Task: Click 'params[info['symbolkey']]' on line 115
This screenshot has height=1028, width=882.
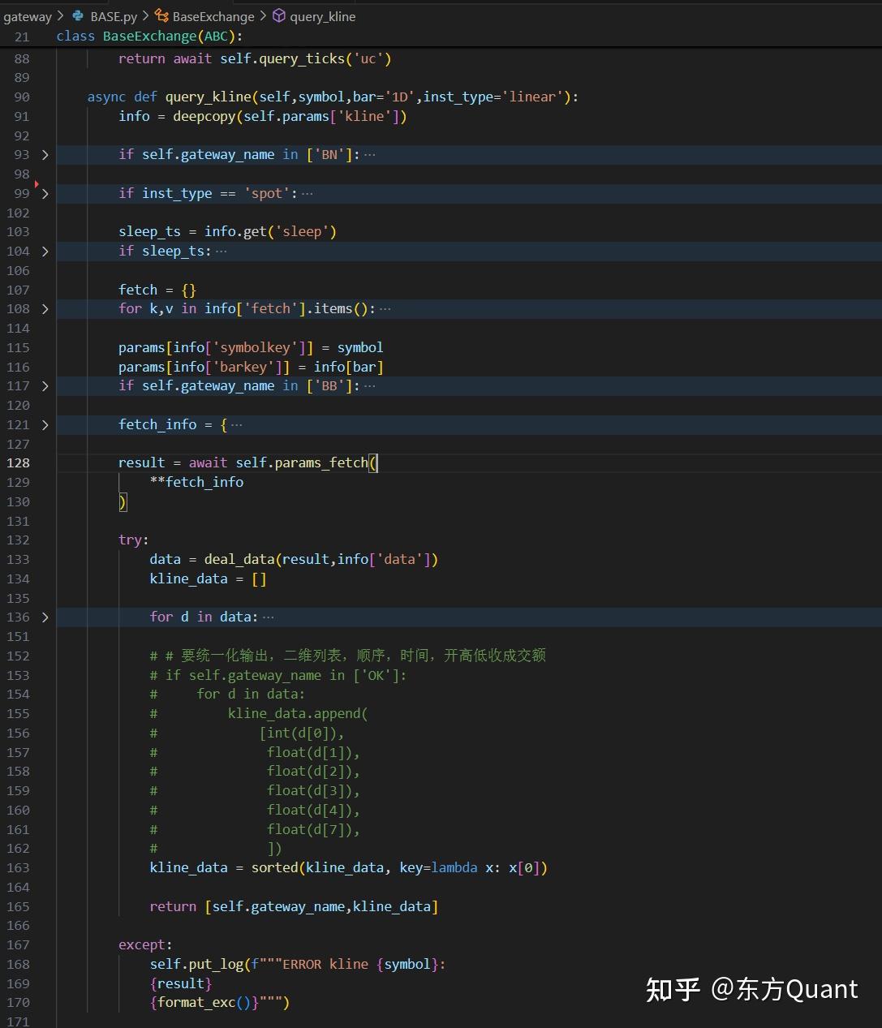Action: tap(216, 348)
